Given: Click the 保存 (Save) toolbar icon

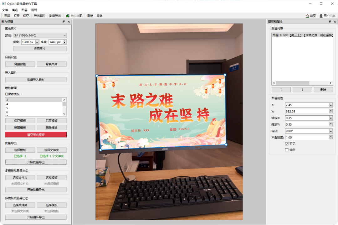Looking at the screenshot, I should 26,16.
